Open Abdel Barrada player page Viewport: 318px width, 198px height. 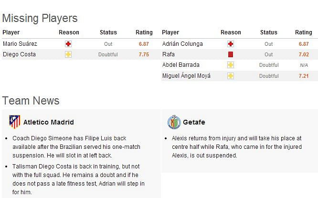[180, 65]
